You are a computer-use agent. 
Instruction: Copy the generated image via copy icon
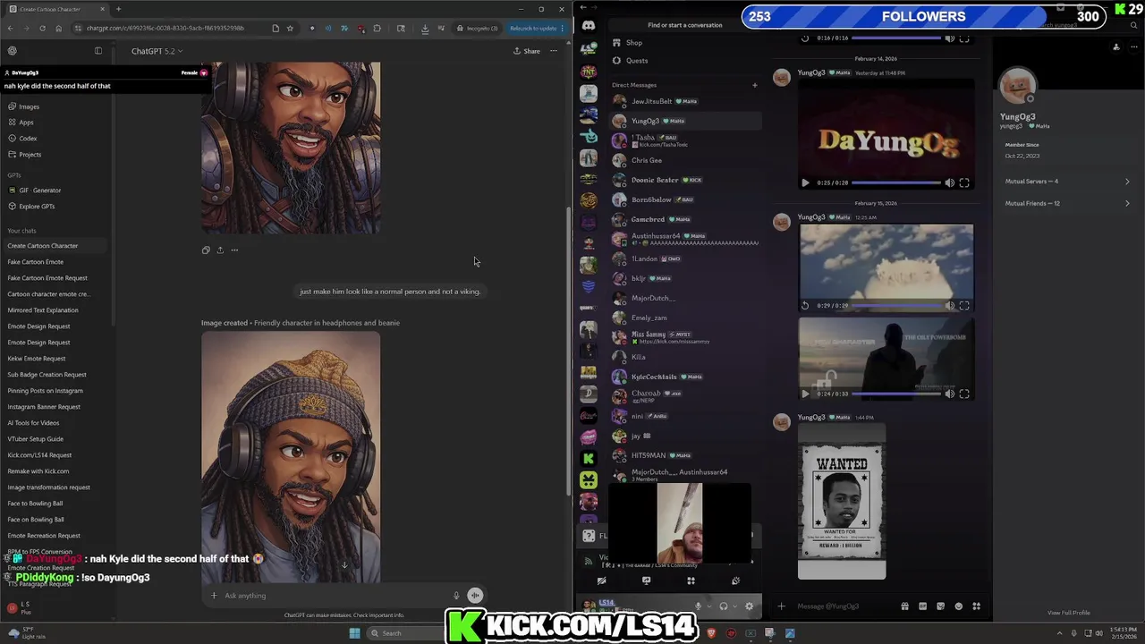tap(206, 250)
